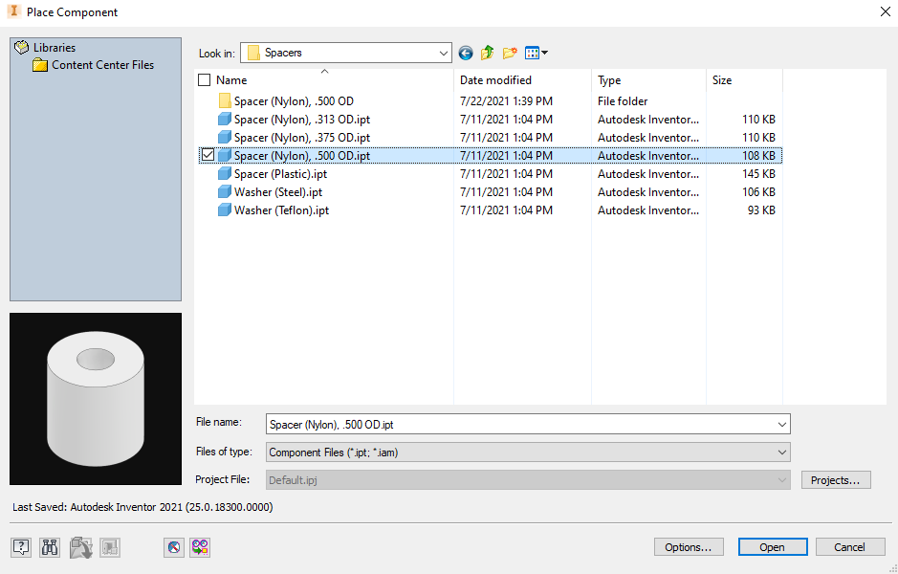Sort files by Date modified column
This screenshot has height=574, width=898.
click(495, 80)
